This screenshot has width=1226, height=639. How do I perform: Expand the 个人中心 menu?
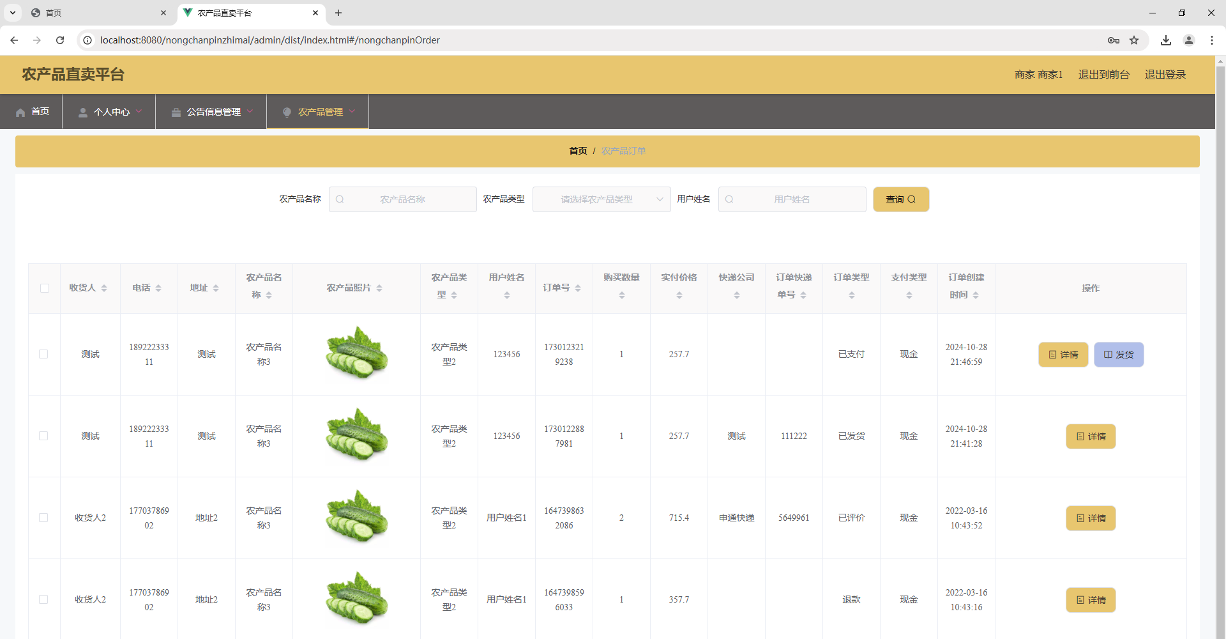coord(109,112)
